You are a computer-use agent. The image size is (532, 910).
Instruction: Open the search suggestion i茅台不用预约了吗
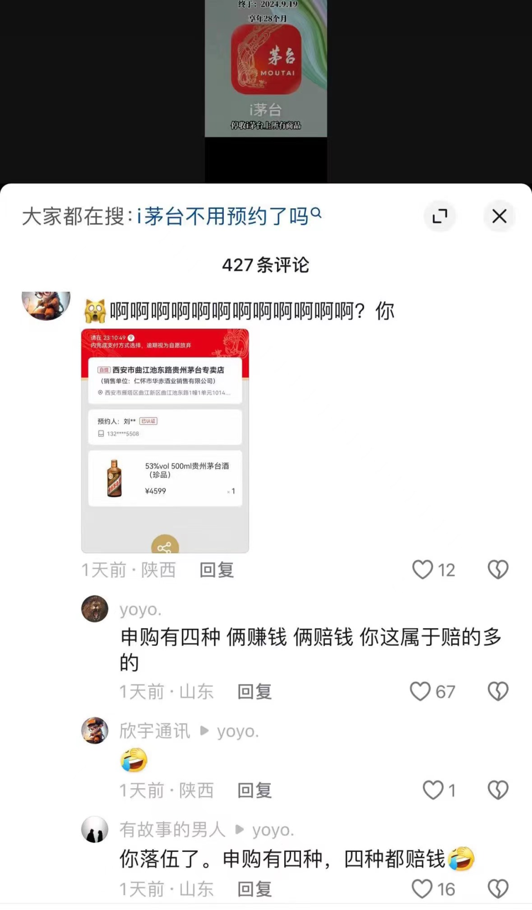(229, 216)
